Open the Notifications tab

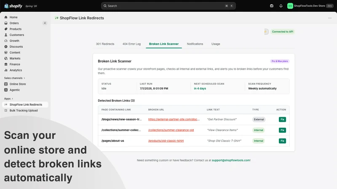click(195, 44)
